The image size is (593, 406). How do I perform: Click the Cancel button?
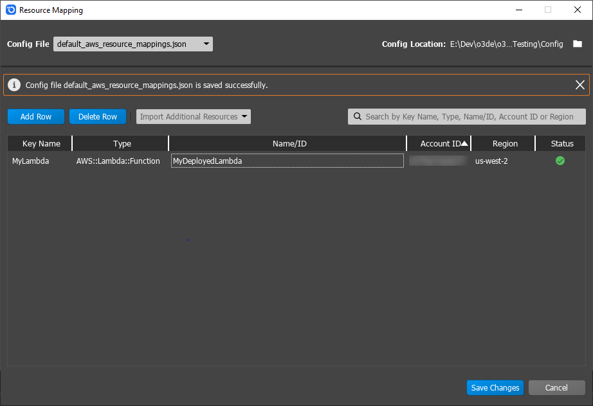pyautogui.click(x=556, y=387)
